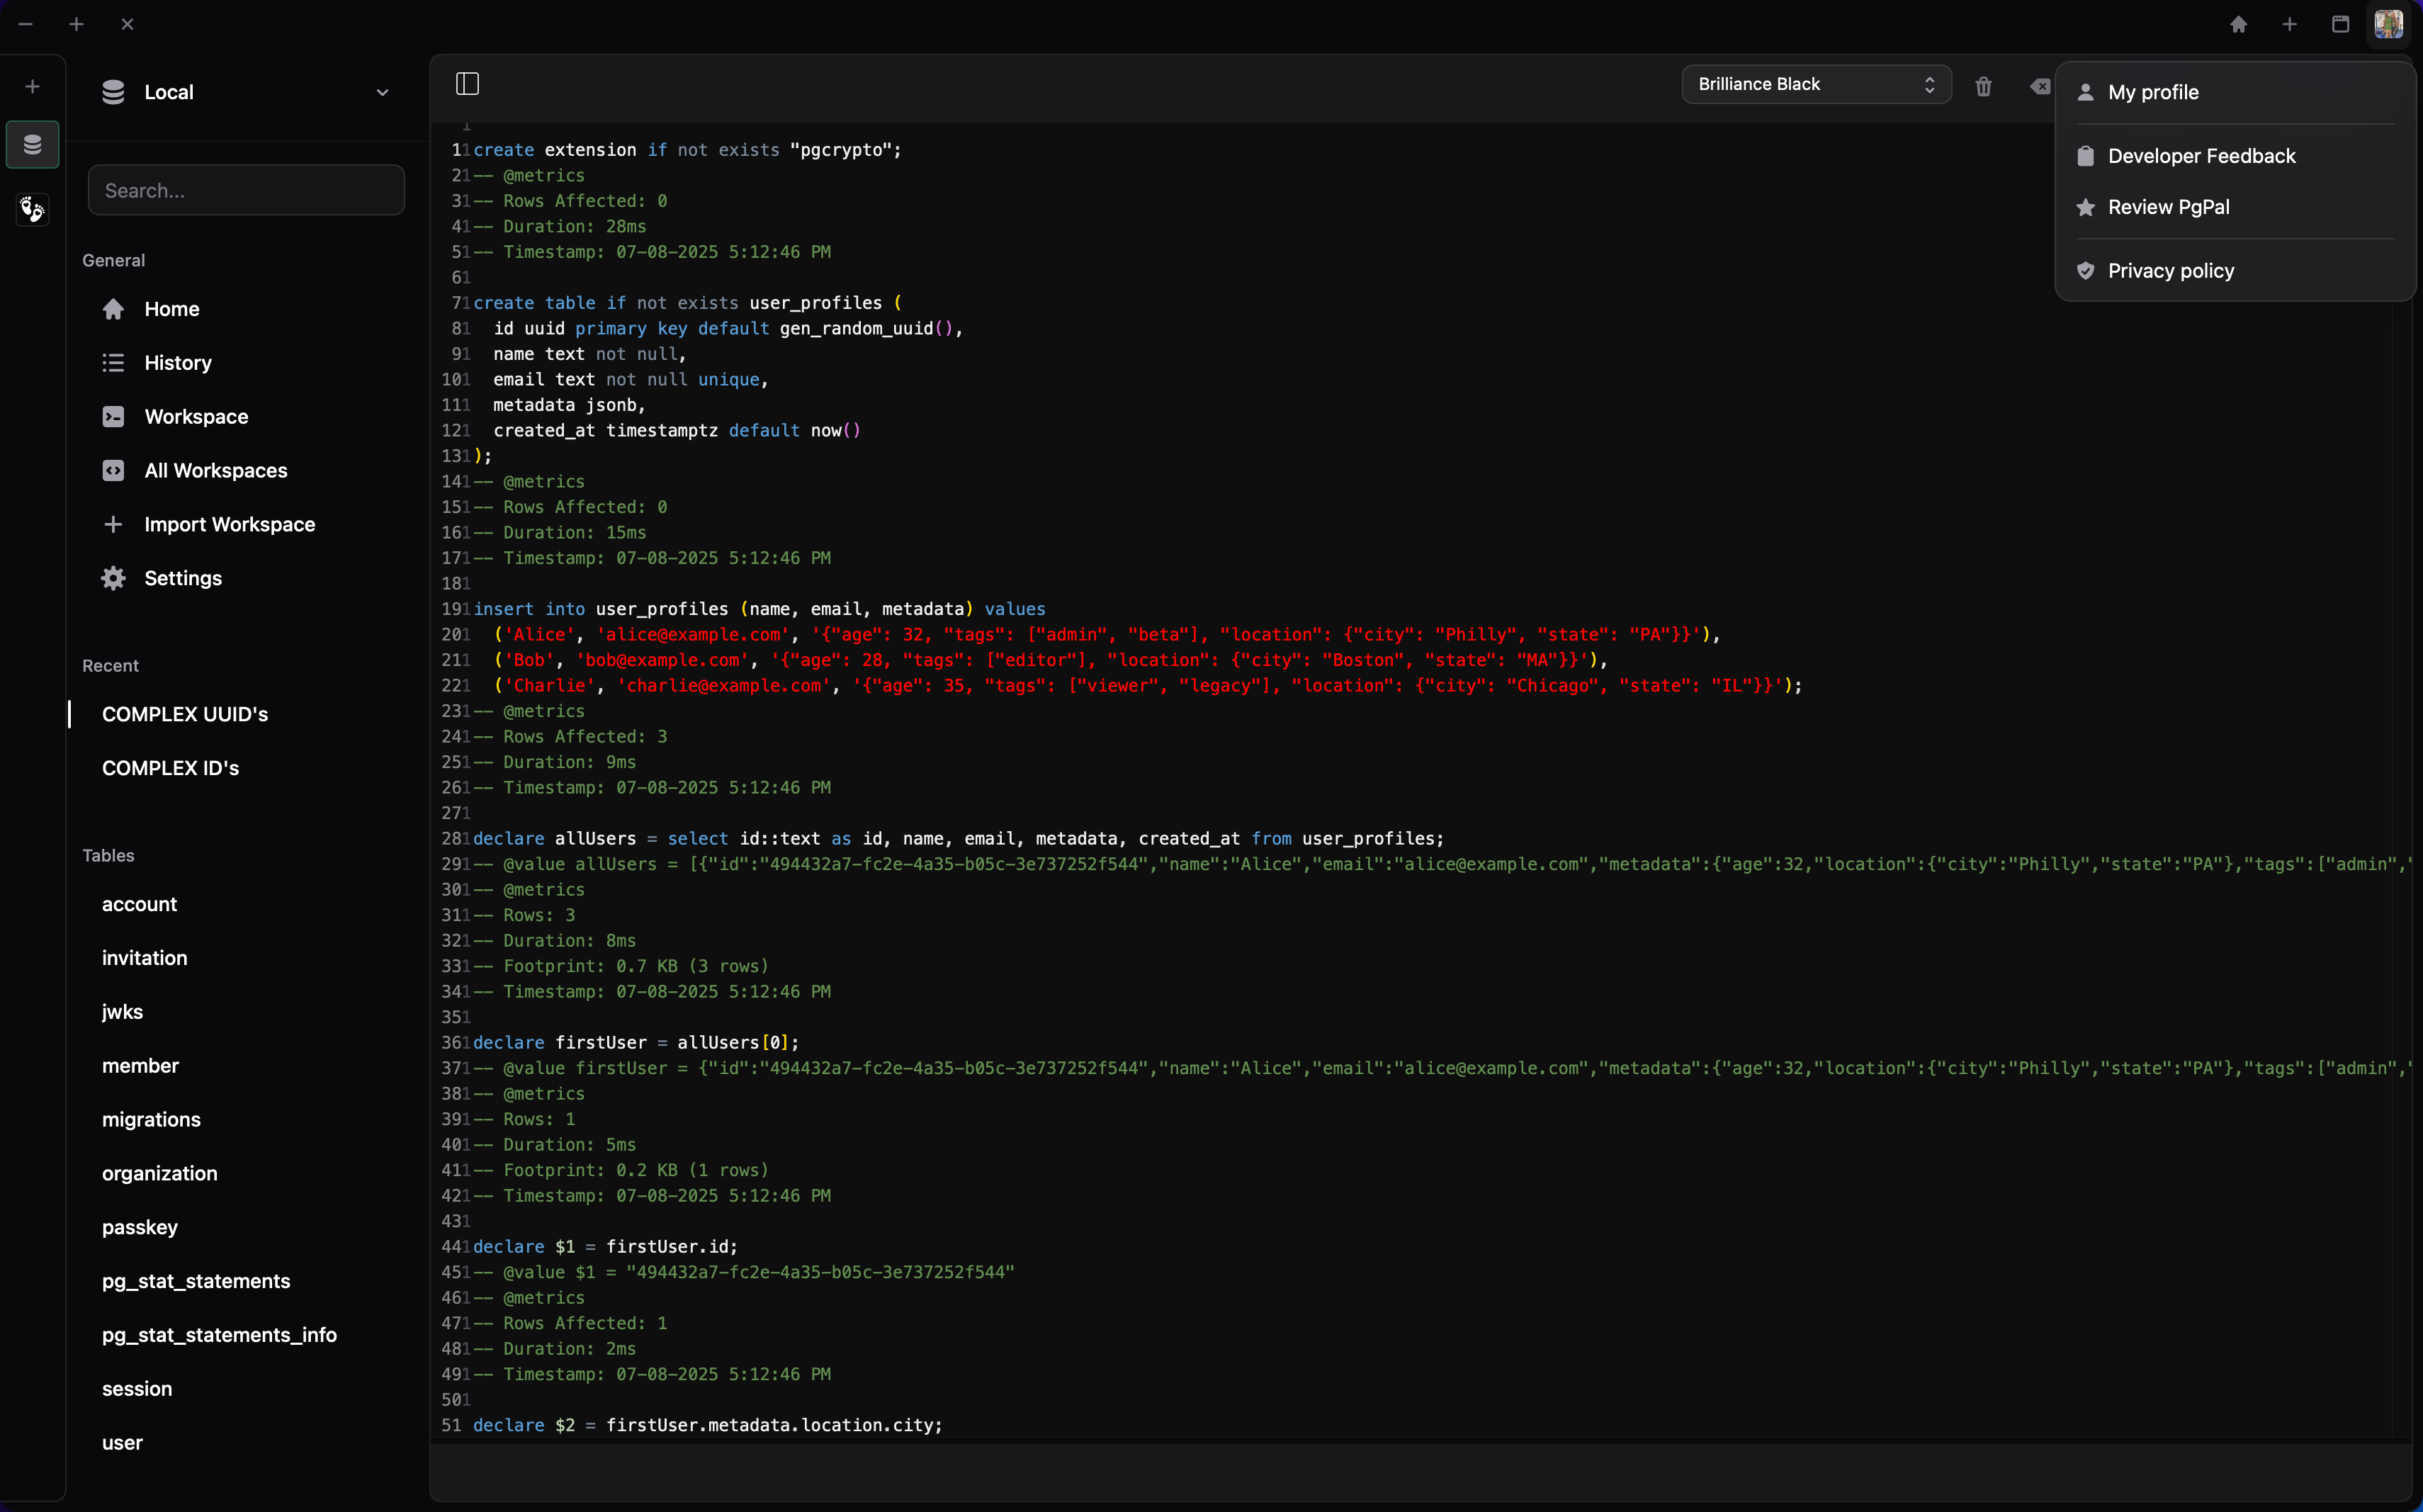Select the database icon in left rail
Screen dimensions: 2423x1512
32,145
